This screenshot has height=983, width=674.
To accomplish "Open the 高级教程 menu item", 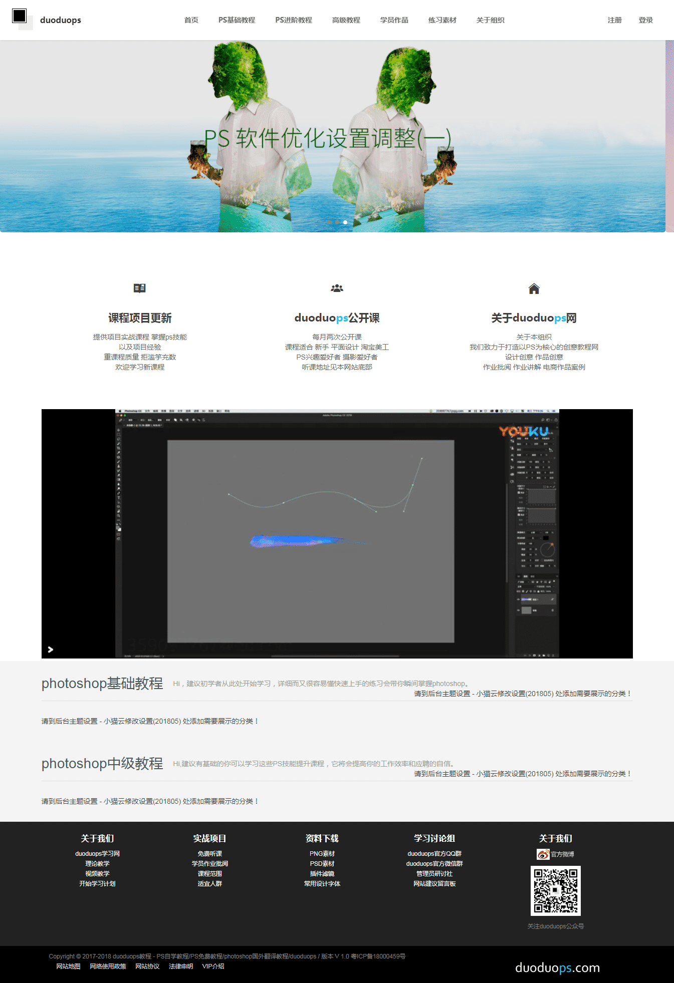I will point(346,20).
